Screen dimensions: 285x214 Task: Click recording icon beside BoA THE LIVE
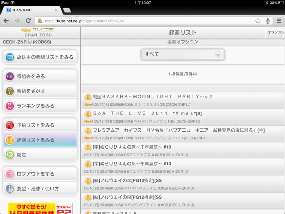pyautogui.click(x=88, y=114)
